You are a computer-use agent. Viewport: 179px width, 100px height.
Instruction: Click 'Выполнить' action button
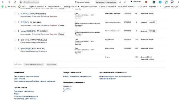click(x=51, y=64)
